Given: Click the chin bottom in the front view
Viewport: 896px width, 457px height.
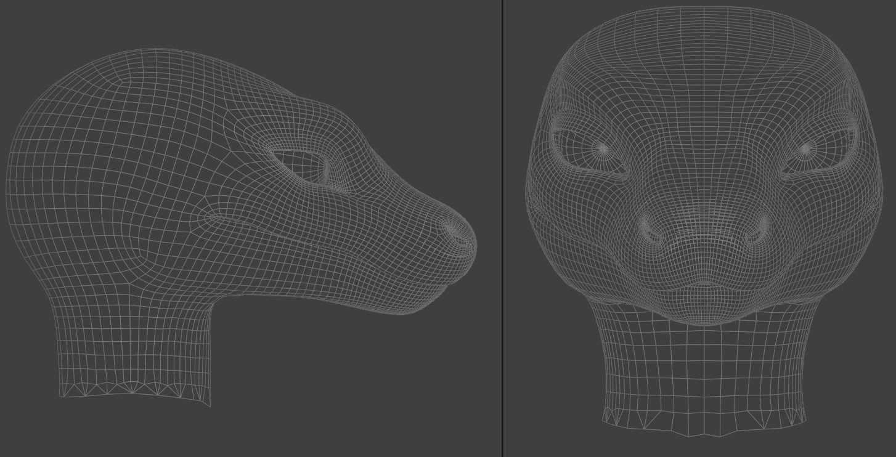Looking at the screenshot, I should (x=704, y=320).
